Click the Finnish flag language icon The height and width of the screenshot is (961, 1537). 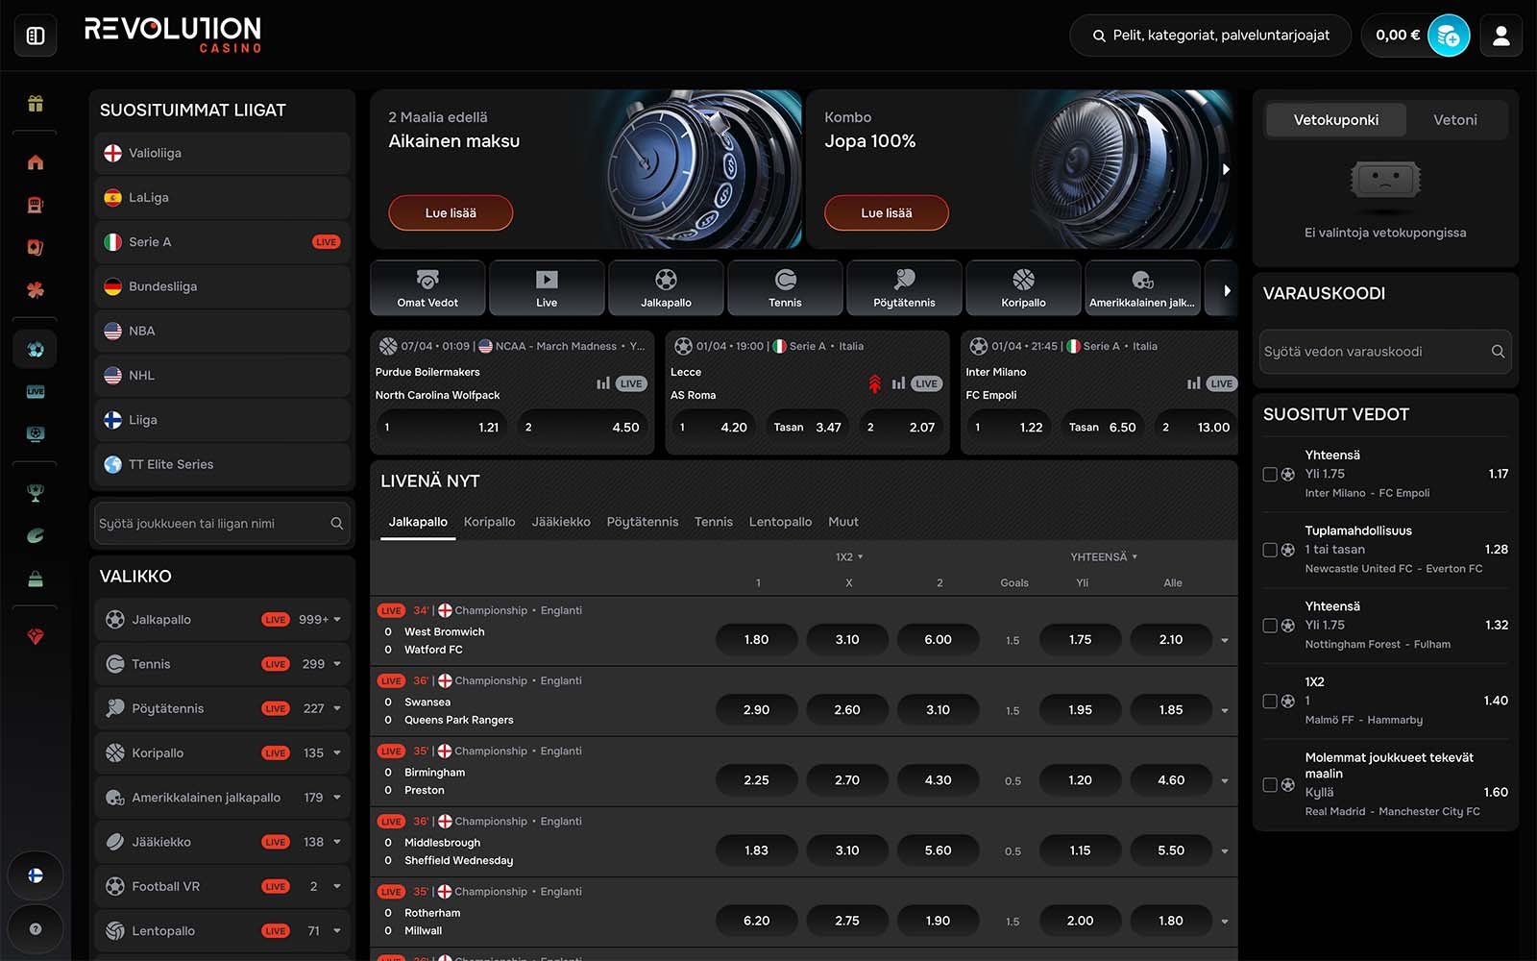click(36, 875)
